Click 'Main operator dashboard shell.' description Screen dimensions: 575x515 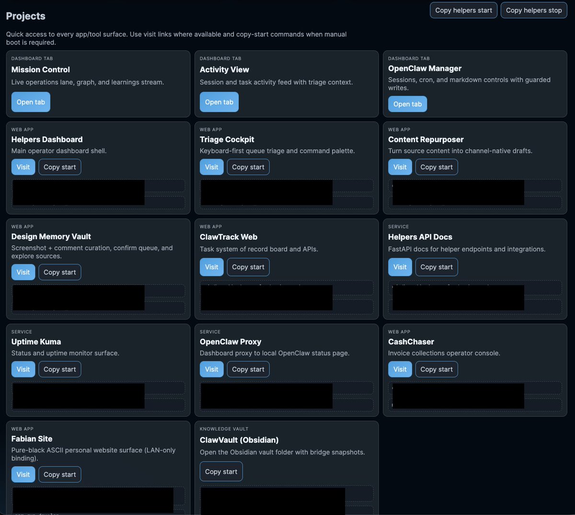59,151
